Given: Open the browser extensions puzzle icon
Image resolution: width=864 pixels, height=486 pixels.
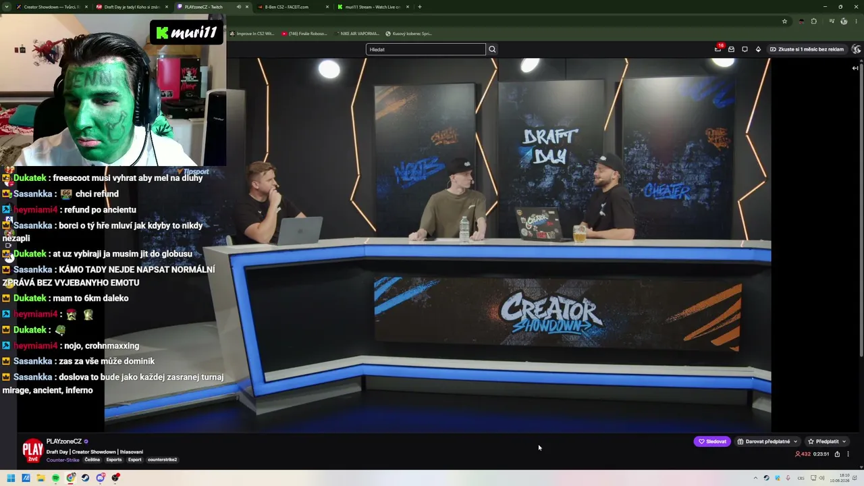Looking at the screenshot, I should pos(813,21).
